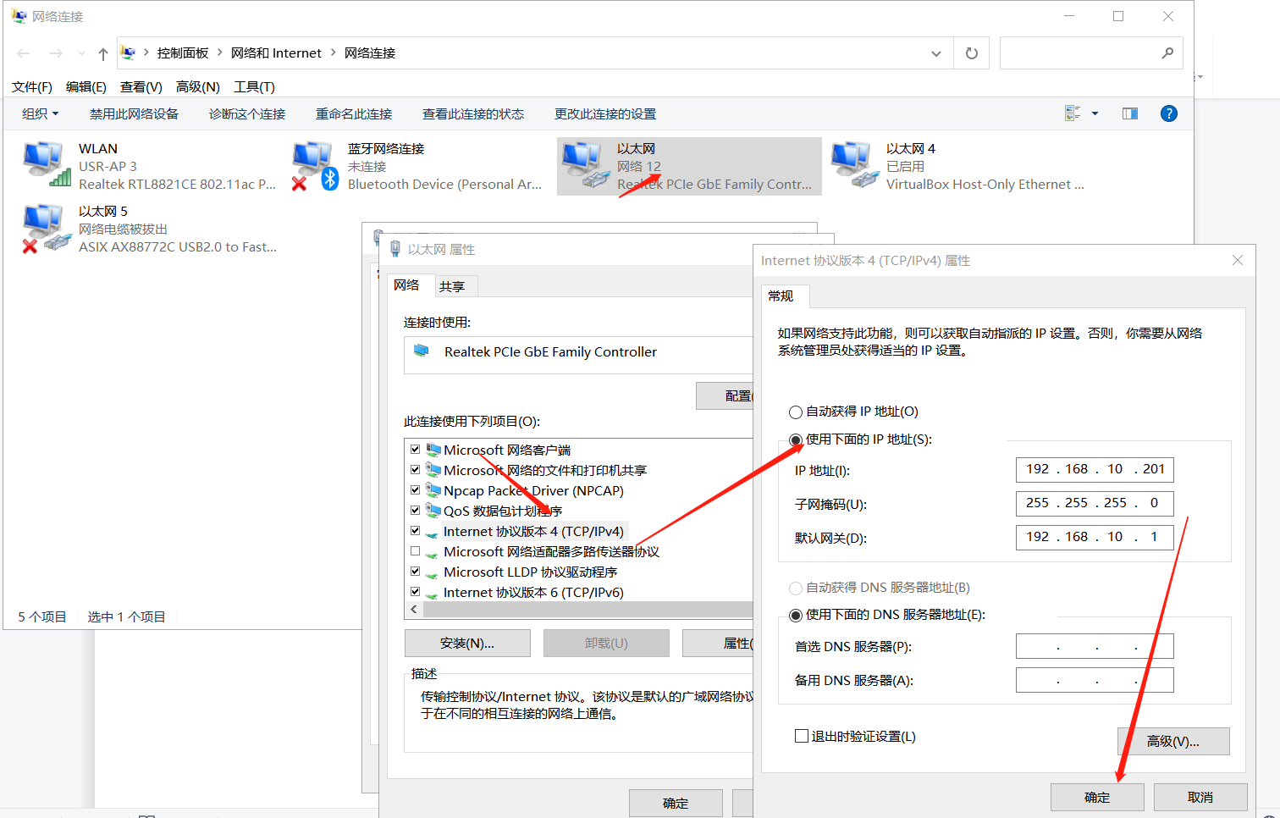Select 自动获得 IP 地址 radio button
Screen dimensions: 1280x818
796,412
